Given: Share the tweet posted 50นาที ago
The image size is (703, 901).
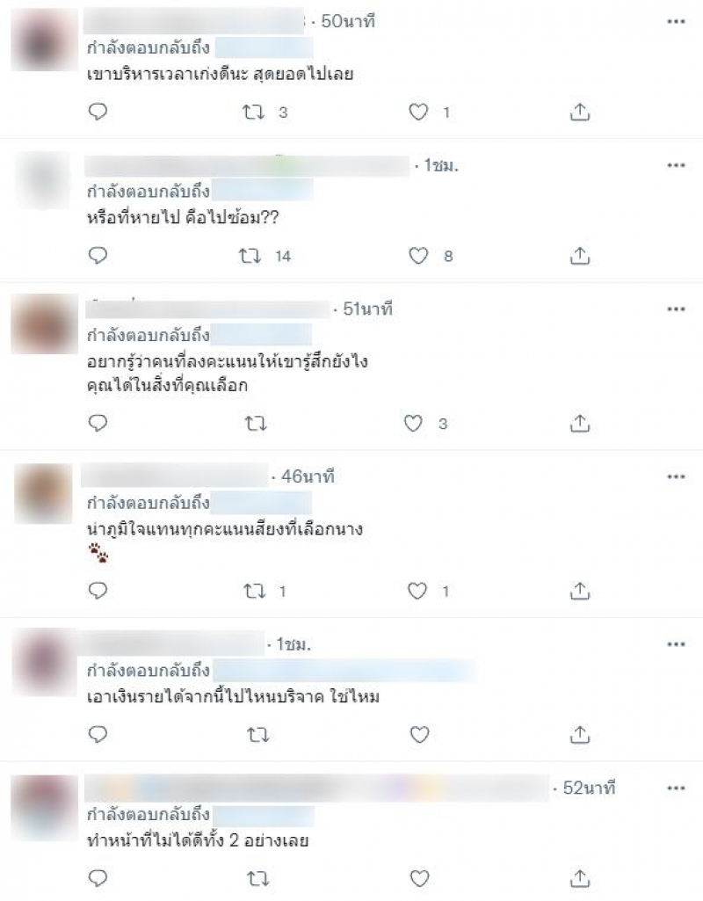Looking at the screenshot, I should pyautogui.click(x=579, y=112).
